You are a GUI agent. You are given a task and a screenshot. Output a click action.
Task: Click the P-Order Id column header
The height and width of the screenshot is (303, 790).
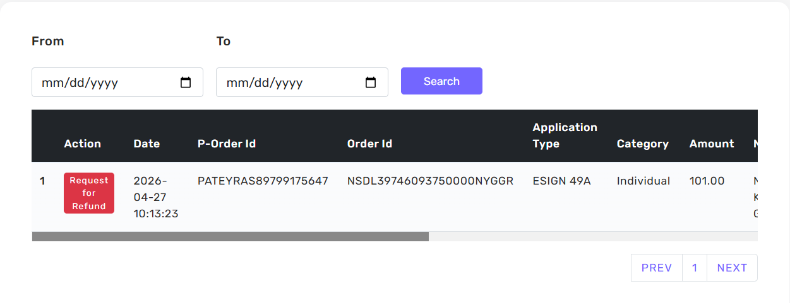[227, 144]
